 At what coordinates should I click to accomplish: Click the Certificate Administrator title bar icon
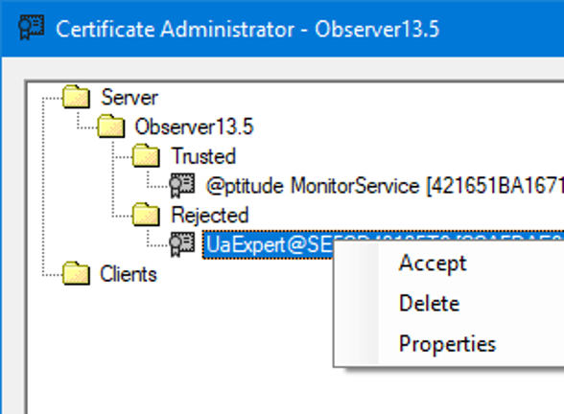(32, 27)
